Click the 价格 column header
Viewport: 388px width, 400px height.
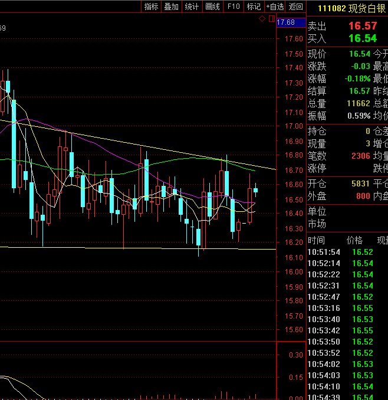(x=354, y=241)
